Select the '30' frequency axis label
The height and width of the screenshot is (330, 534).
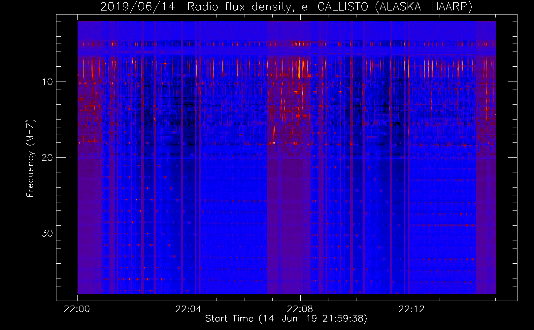(x=48, y=233)
